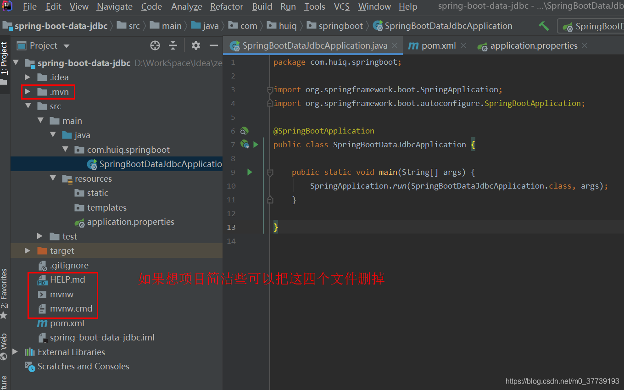Open the run configuration selector
Screen dimensions: 624x390
pyautogui.click(x=592, y=26)
